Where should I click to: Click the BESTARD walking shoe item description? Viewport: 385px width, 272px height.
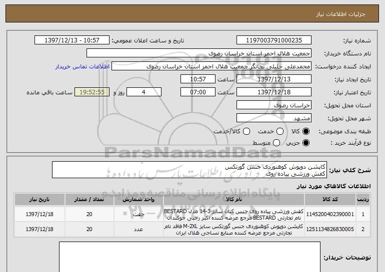(234, 215)
